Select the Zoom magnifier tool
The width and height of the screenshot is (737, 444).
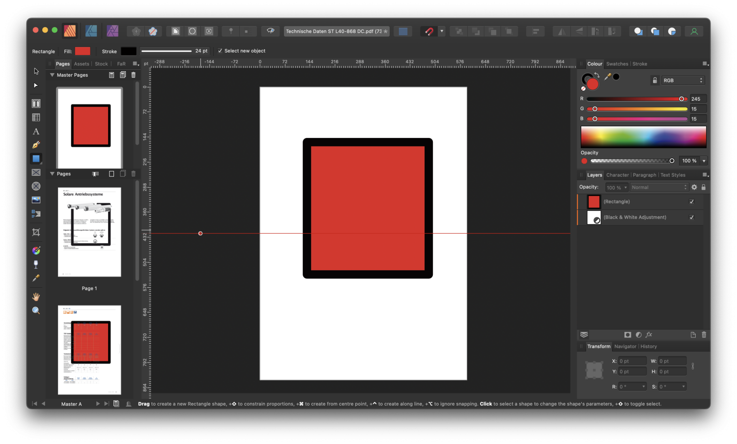(x=36, y=310)
